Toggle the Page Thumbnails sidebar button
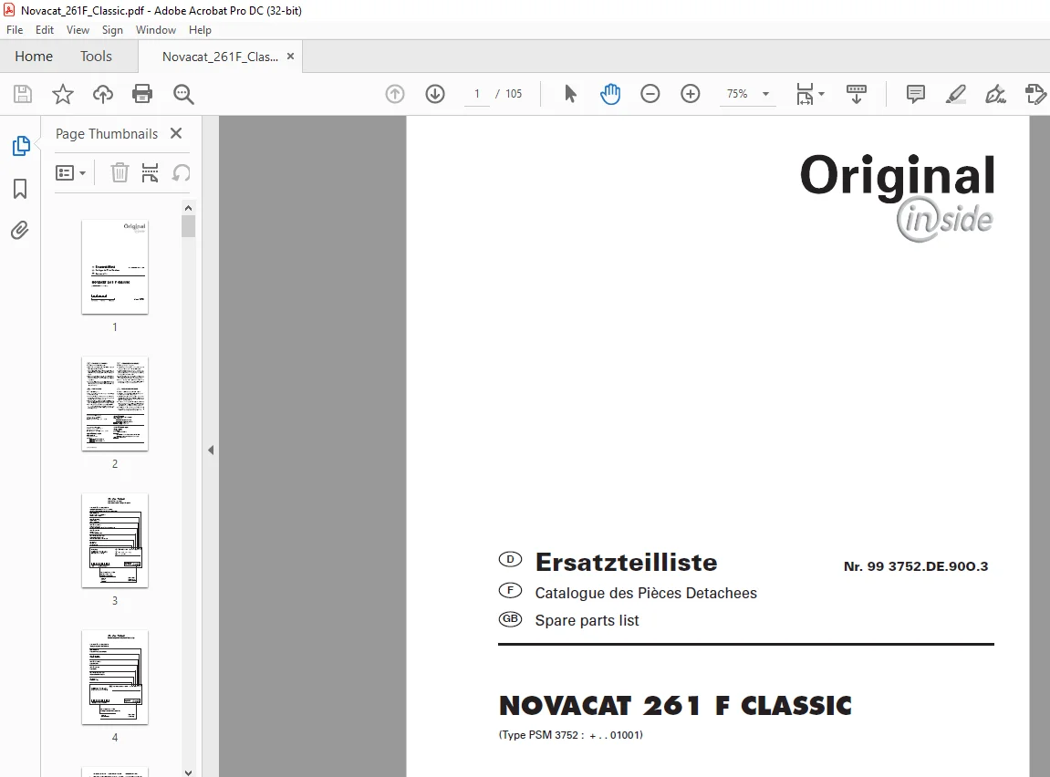Image resolution: width=1050 pixels, height=777 pixels. click(x=21, y=146)
